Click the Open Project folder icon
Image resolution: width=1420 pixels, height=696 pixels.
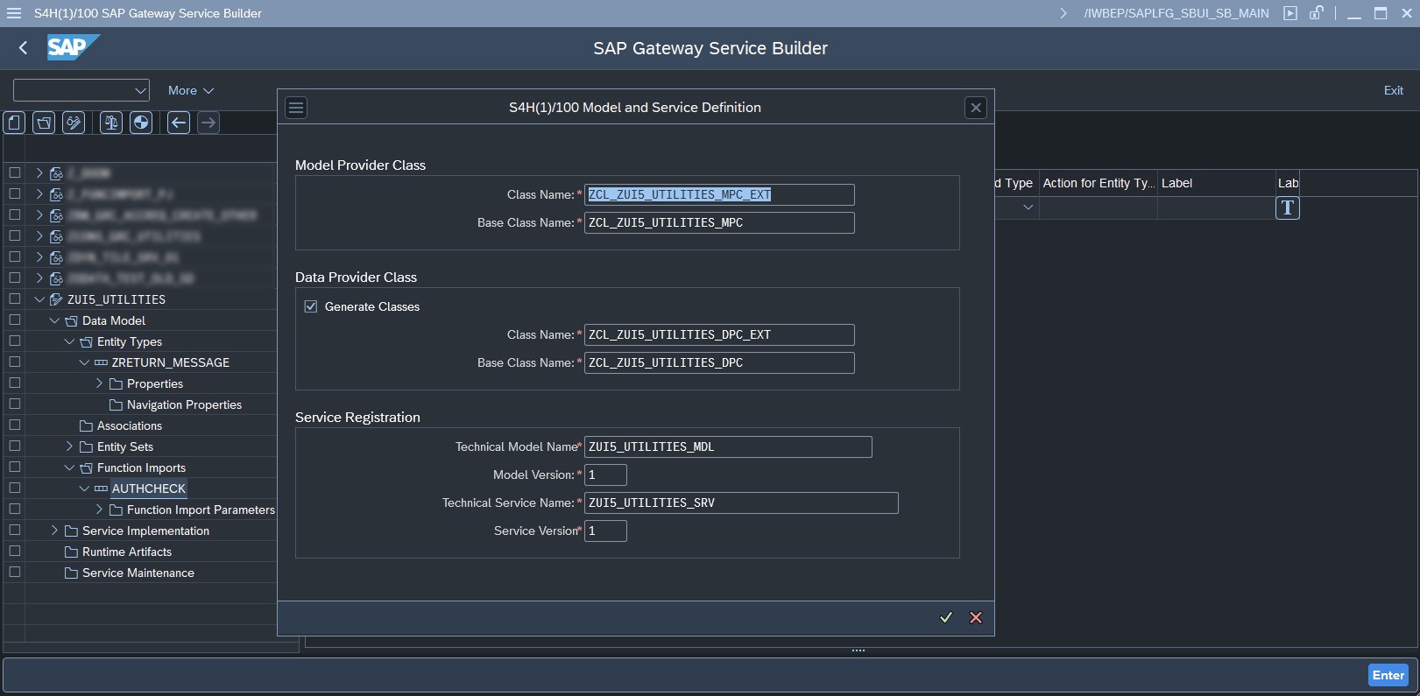tap(44, 123)
